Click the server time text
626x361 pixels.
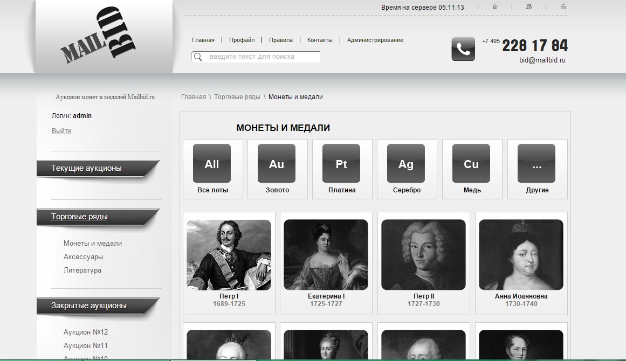422,8
